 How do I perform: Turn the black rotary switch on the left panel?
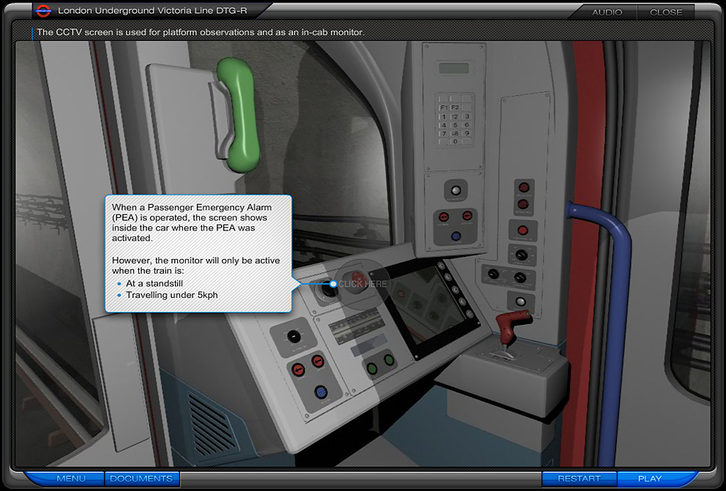click(296, 336)
